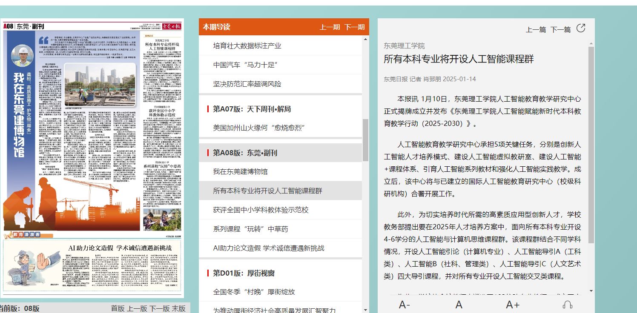Decrease font size with A- button

404,304
